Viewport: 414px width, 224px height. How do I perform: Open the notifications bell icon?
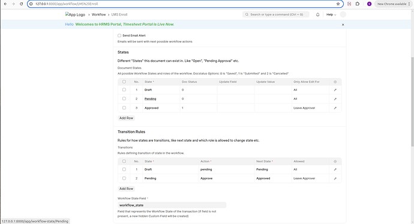pos(317,14)
